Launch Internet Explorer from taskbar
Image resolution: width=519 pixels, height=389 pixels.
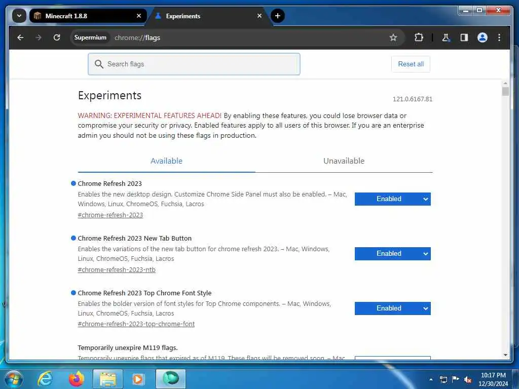click(45, 379)
